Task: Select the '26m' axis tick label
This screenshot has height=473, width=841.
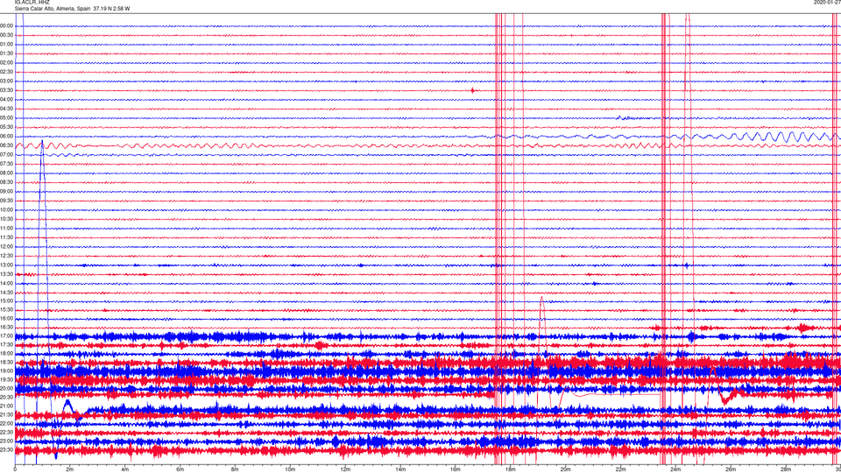Action: [731, 469]
